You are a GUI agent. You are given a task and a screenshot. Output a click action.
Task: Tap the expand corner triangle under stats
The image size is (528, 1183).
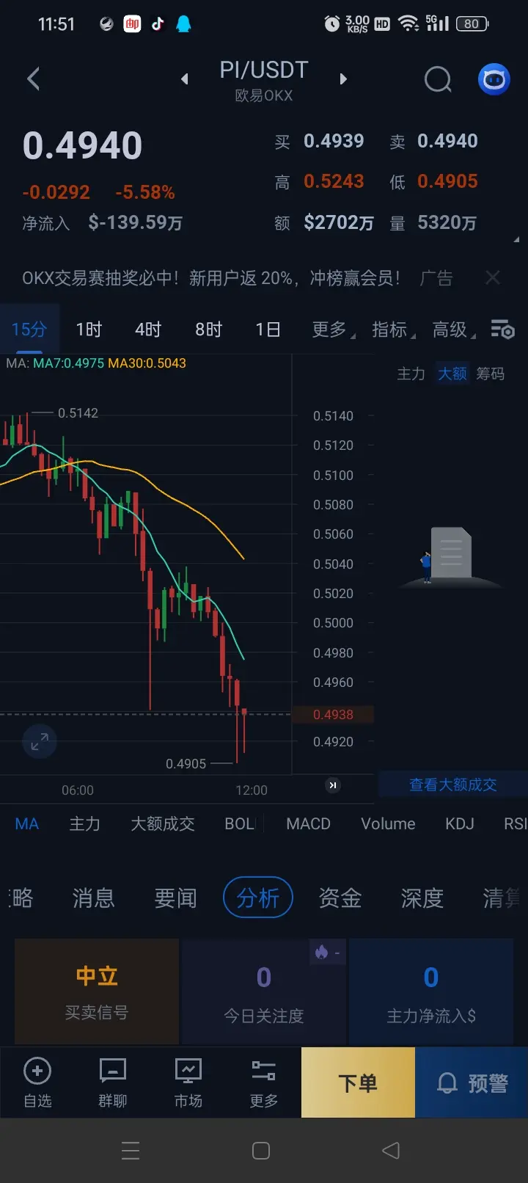point(517,239)
